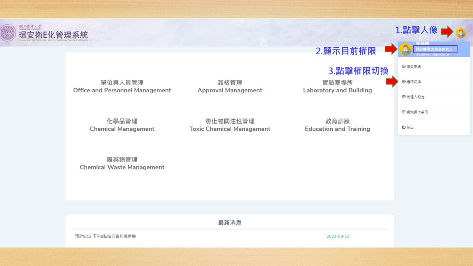The image size is (473, 266).
Task: Click the profile picture in dropdown panel
Action: (405, 49)
